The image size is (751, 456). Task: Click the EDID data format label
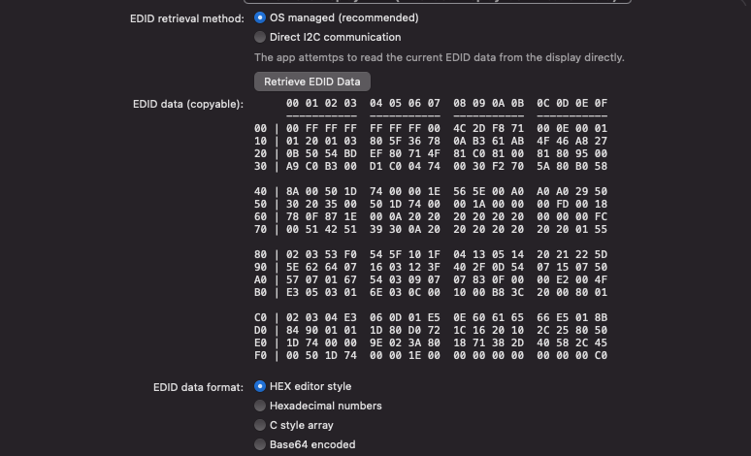tap(198, 387)
